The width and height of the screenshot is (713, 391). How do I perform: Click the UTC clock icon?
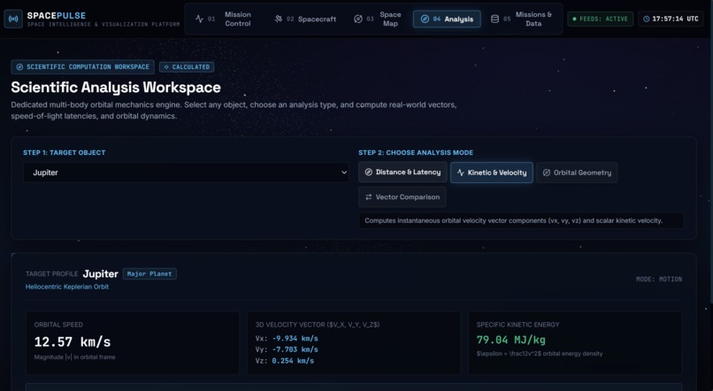pyautogui.click(x=646, y=19)
